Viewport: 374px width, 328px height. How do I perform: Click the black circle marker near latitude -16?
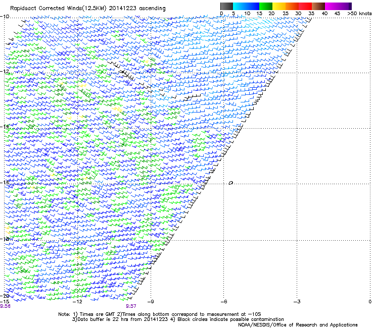coord(230,183)
